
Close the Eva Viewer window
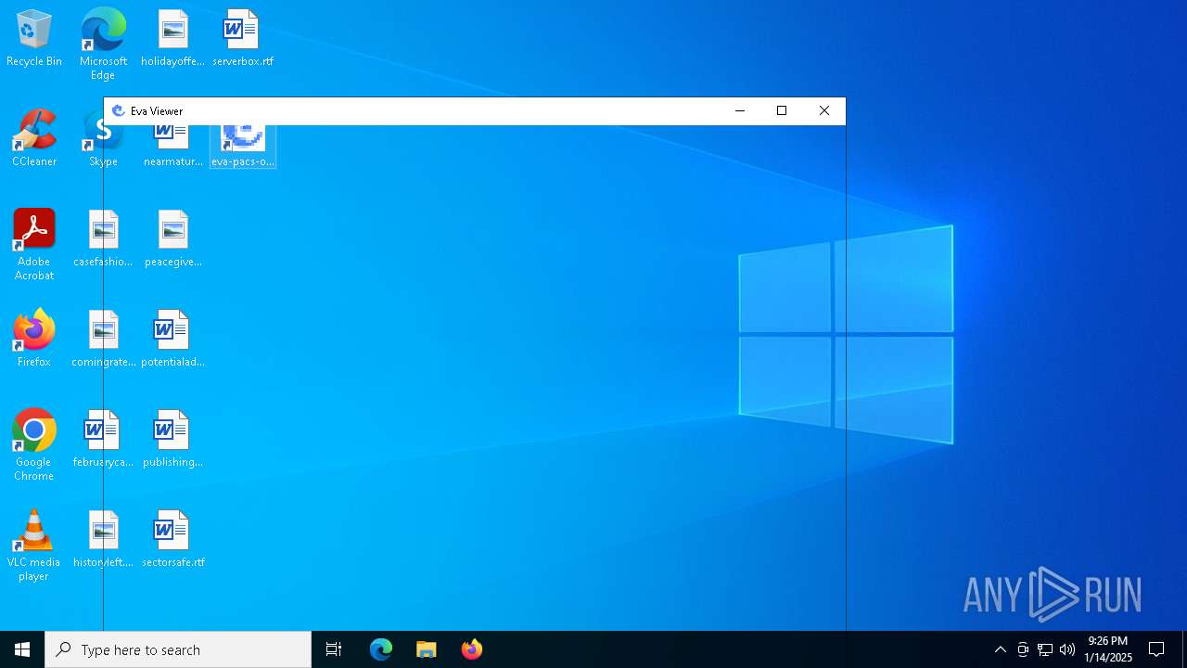pos(824,110)
